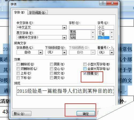Check the 上标 superscript option

18,73
